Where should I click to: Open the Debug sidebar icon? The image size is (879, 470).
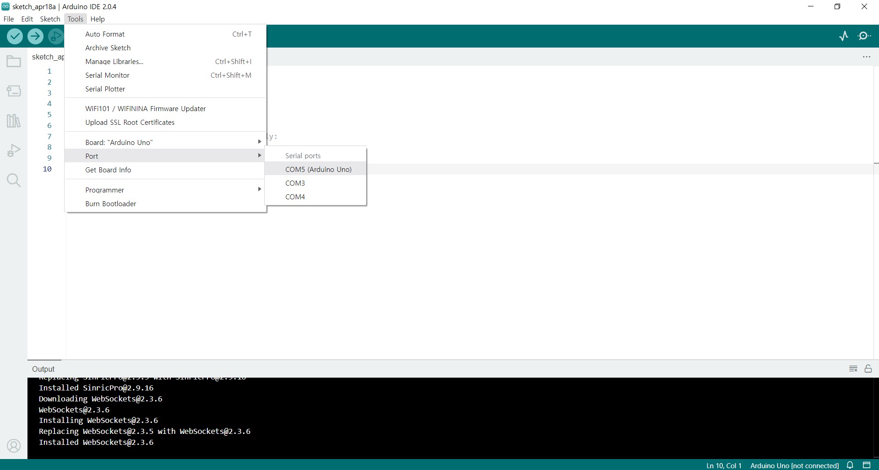tap(14, 150)
